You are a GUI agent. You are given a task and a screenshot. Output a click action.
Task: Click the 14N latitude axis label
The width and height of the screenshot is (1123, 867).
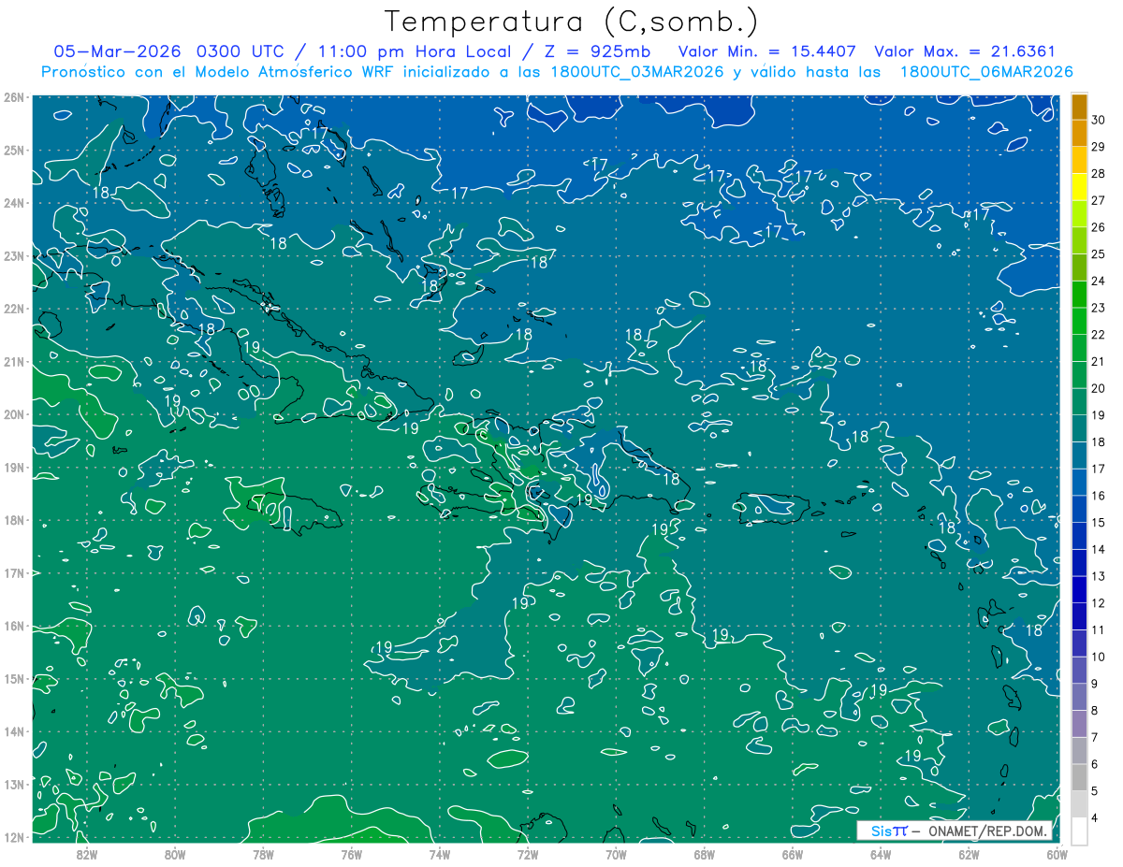click(x=13, y=731)
